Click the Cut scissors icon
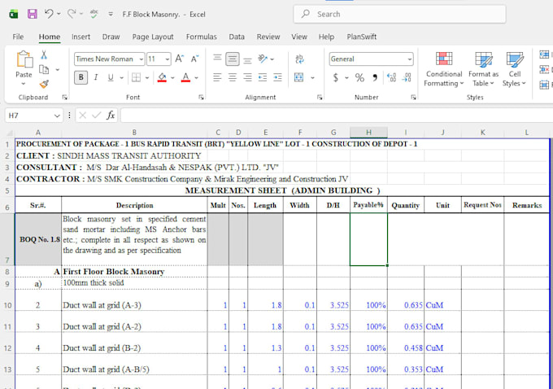Screen dimensions: 553x389 [44, 55]
